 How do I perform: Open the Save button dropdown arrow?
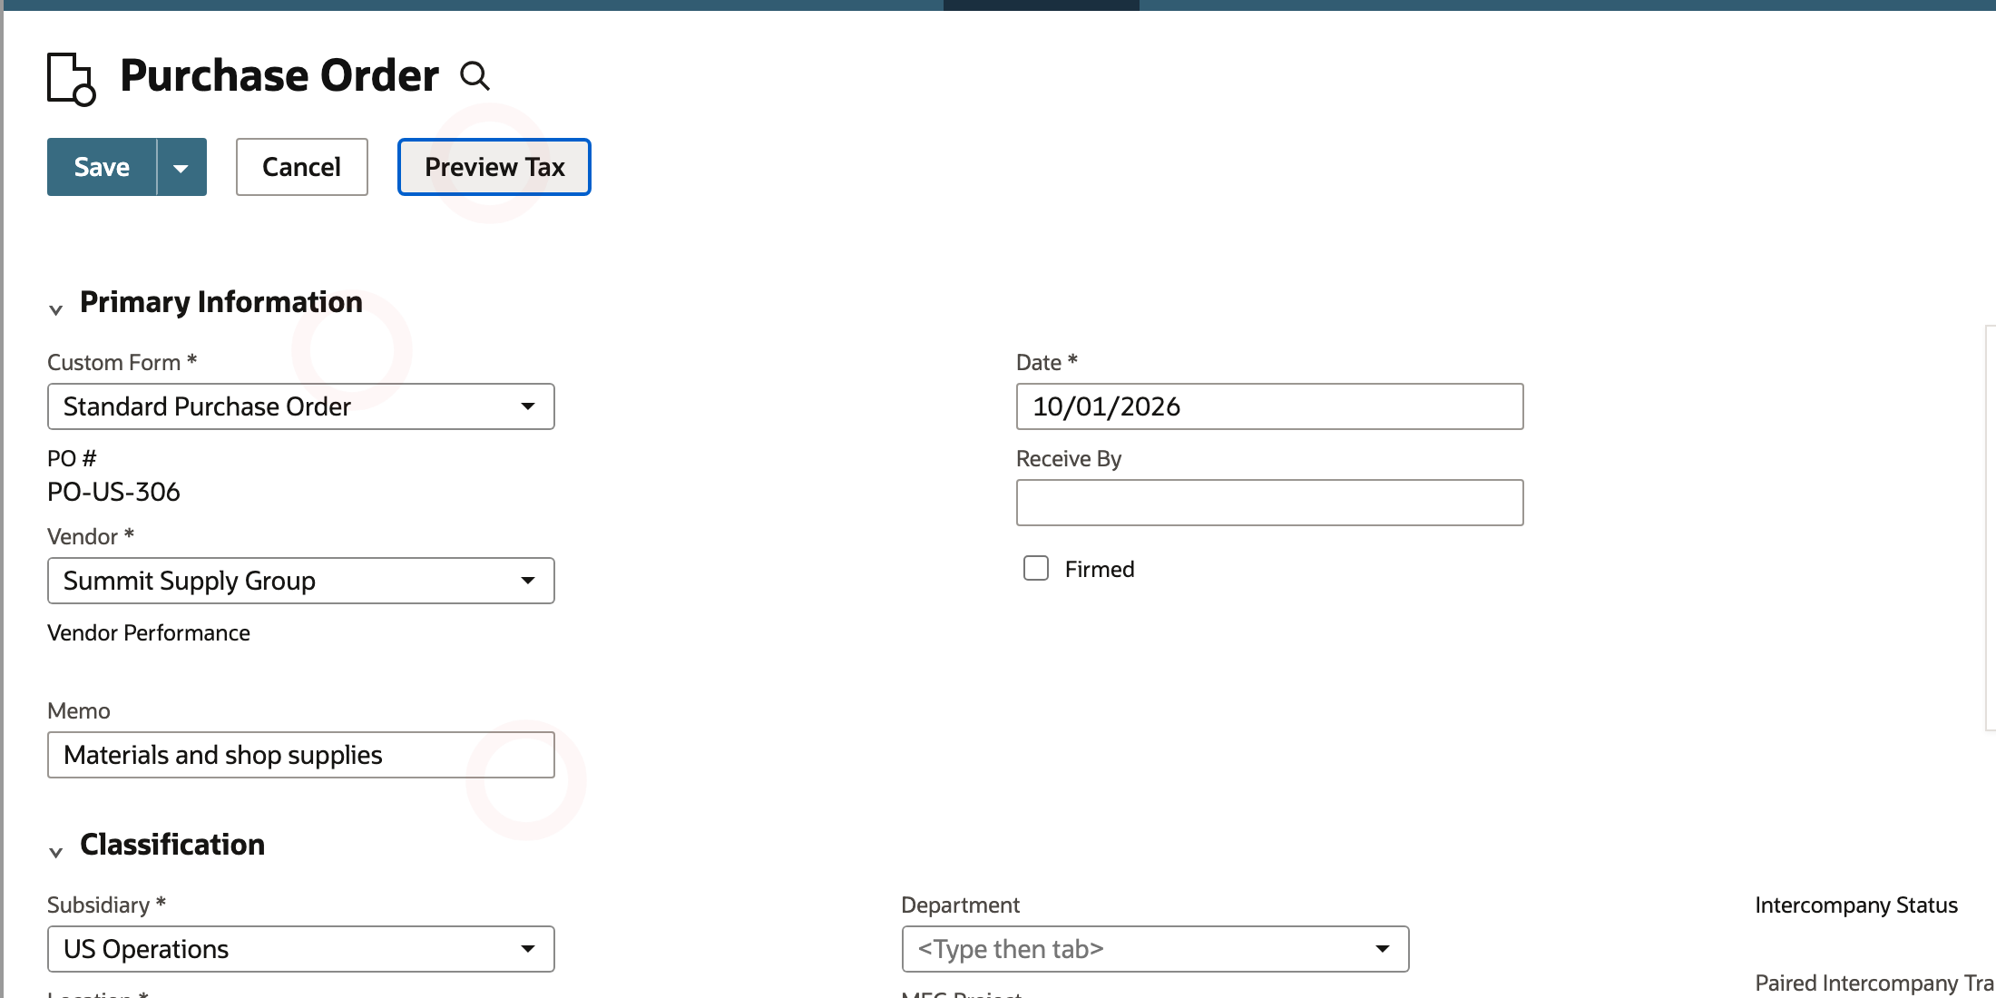181,167
